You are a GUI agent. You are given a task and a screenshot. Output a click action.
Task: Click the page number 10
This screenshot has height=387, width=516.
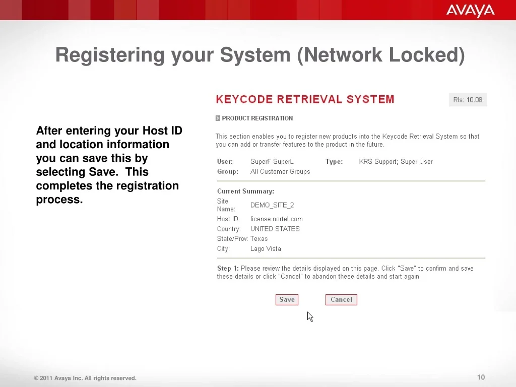pos(481,377)
